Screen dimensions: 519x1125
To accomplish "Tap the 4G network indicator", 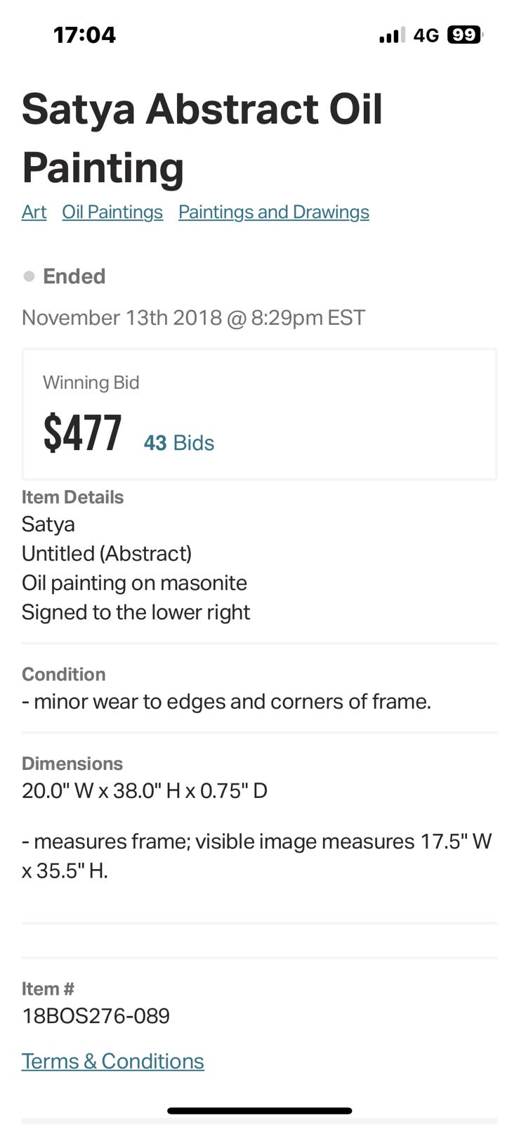I will coord(426,35).
